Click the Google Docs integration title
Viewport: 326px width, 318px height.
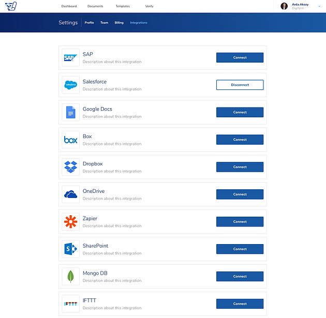pyautogui.click(x=97, y=109)
